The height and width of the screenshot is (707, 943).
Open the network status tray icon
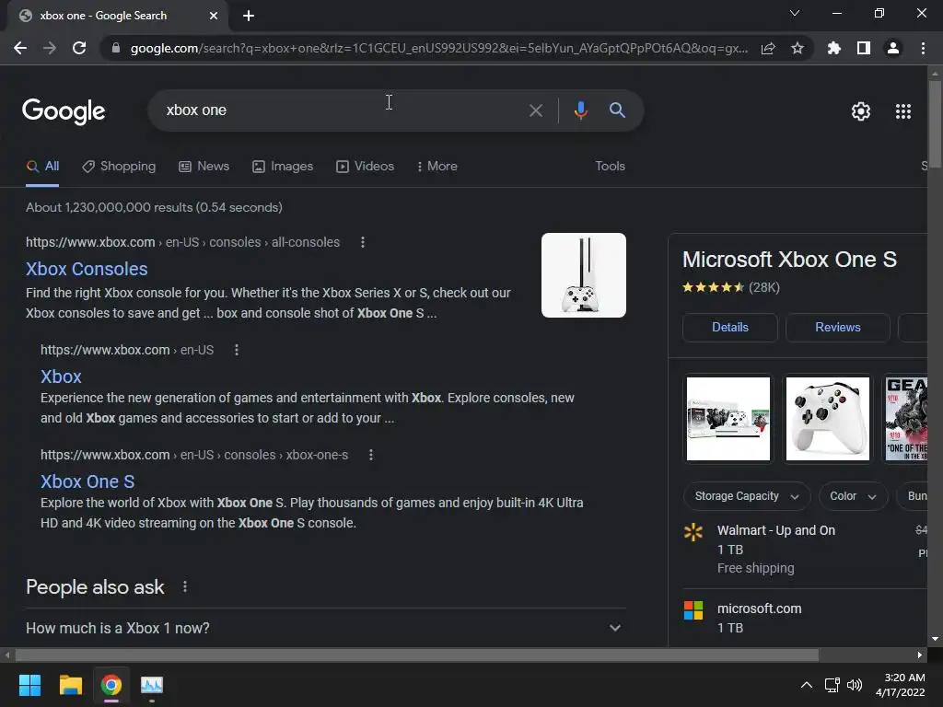pos(832,685)
